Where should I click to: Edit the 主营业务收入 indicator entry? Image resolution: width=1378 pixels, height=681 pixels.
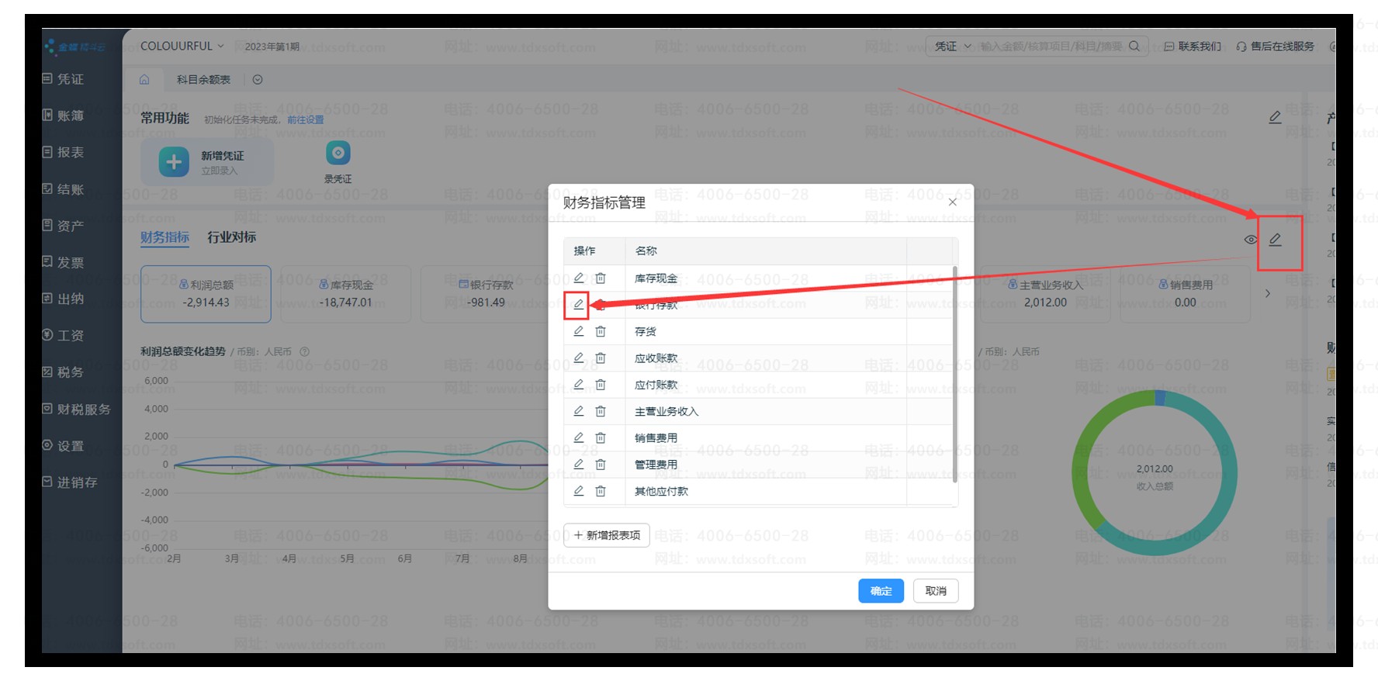(x=578, y=411)
